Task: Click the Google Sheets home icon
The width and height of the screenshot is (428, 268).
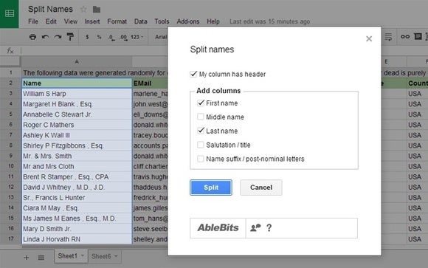Action: point(10,14)
